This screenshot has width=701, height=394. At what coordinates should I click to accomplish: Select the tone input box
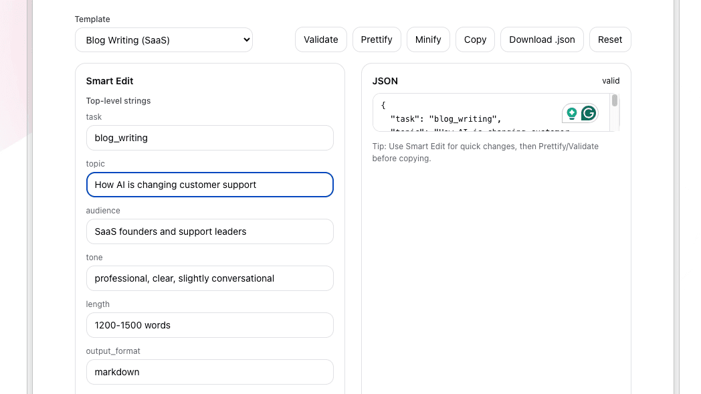pyautogui.click(x=209, y=278)
